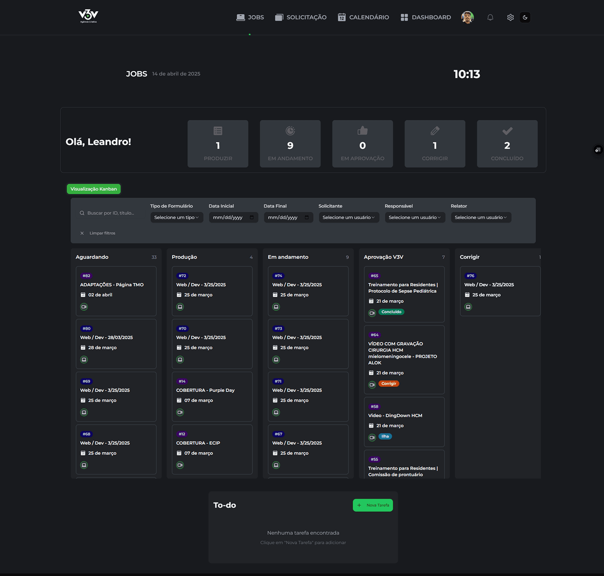
Task: Click the thumbs-up icon on EM APROVAÇÃO stat
Action: (x=362, y=130)
